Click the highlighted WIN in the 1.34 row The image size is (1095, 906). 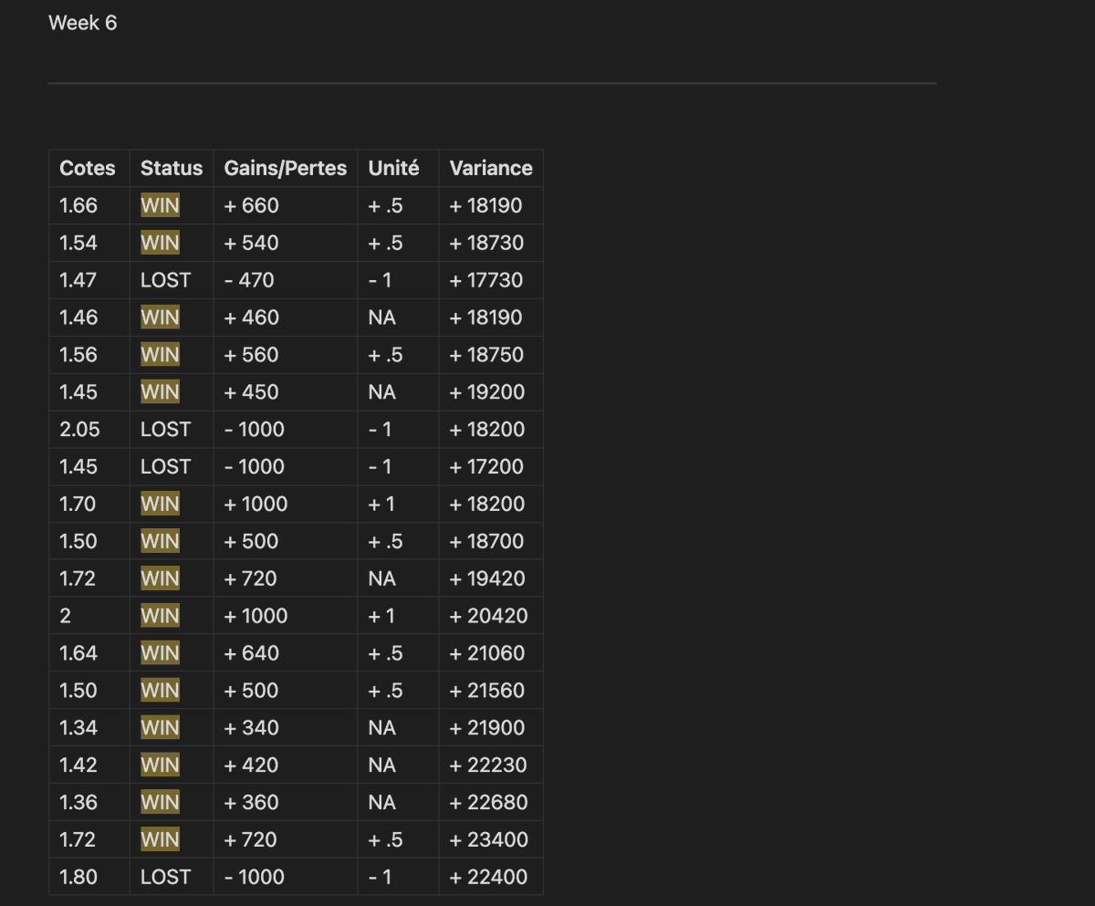pyautogui.click(x=160, y=728)
